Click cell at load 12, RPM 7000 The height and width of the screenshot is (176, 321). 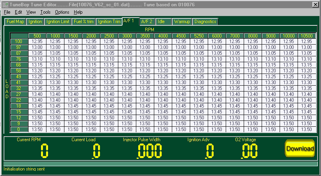tap(235, 118)
